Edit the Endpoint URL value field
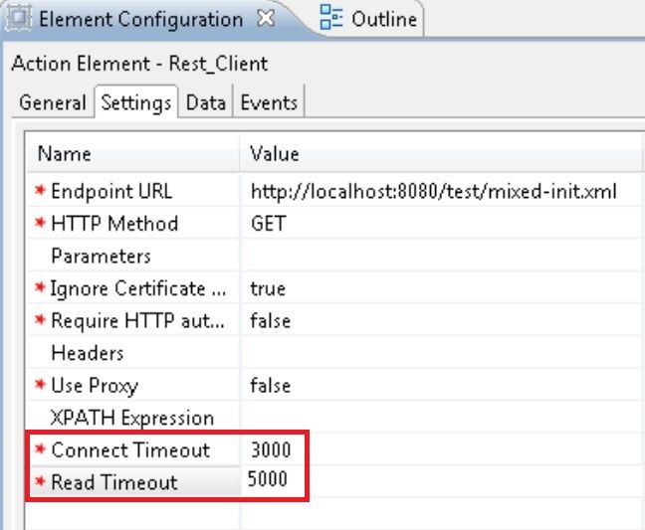645x530 pixels. tap(435, 191)
